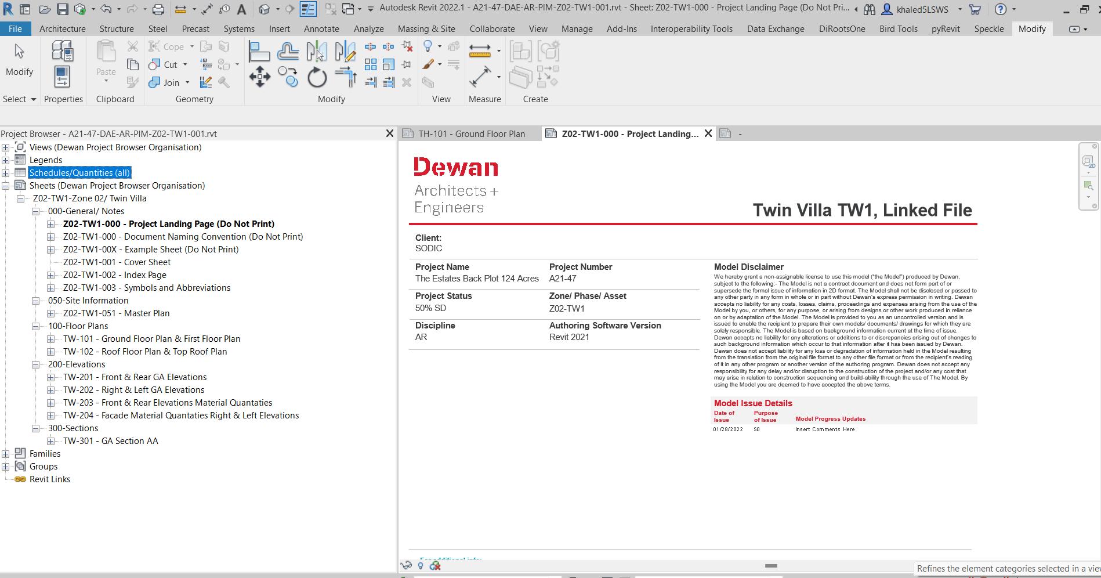Select TW-301 - GA Section AA sheet
This screenshot has width=1101, height=578.
click(110, 441)
